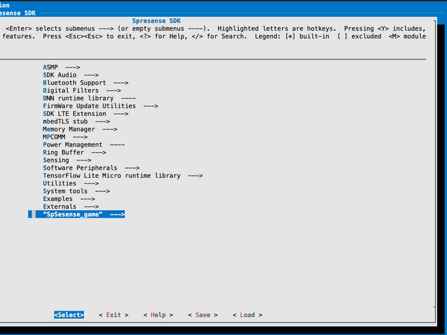Open the Examples submenu
The height and width of the screenshot is (335, 447).
(x=69, y=199)
